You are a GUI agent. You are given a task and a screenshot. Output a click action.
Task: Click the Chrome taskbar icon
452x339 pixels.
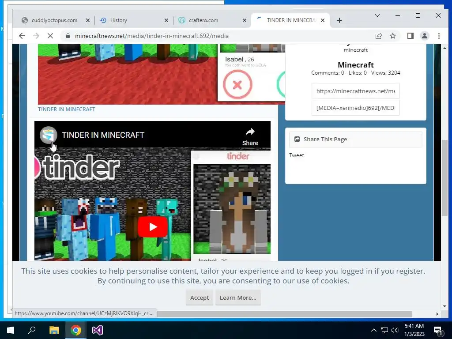coord(76,330)
